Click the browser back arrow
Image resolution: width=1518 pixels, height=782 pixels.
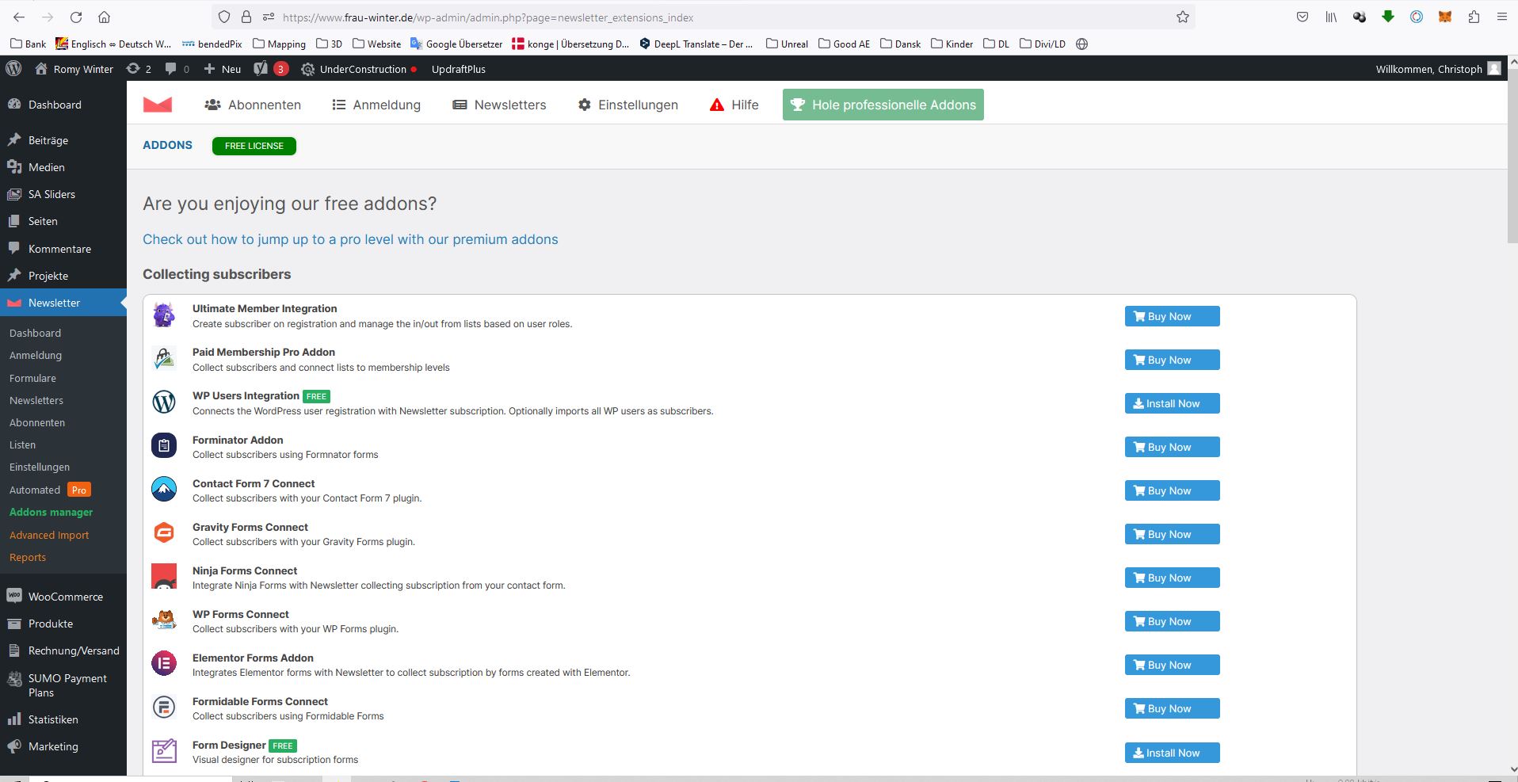click(19, 17)
